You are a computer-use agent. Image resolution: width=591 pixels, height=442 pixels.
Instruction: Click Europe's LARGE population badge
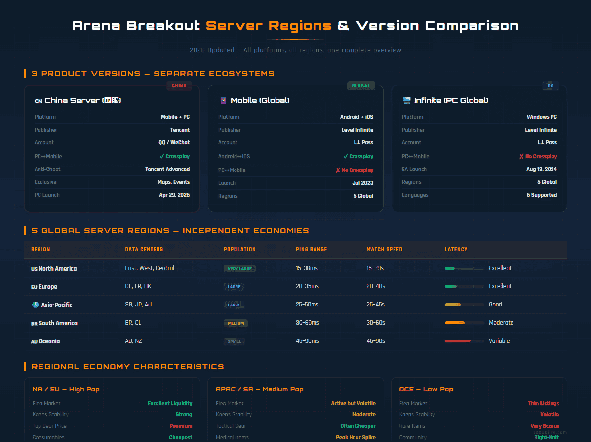tap(234, 287)
